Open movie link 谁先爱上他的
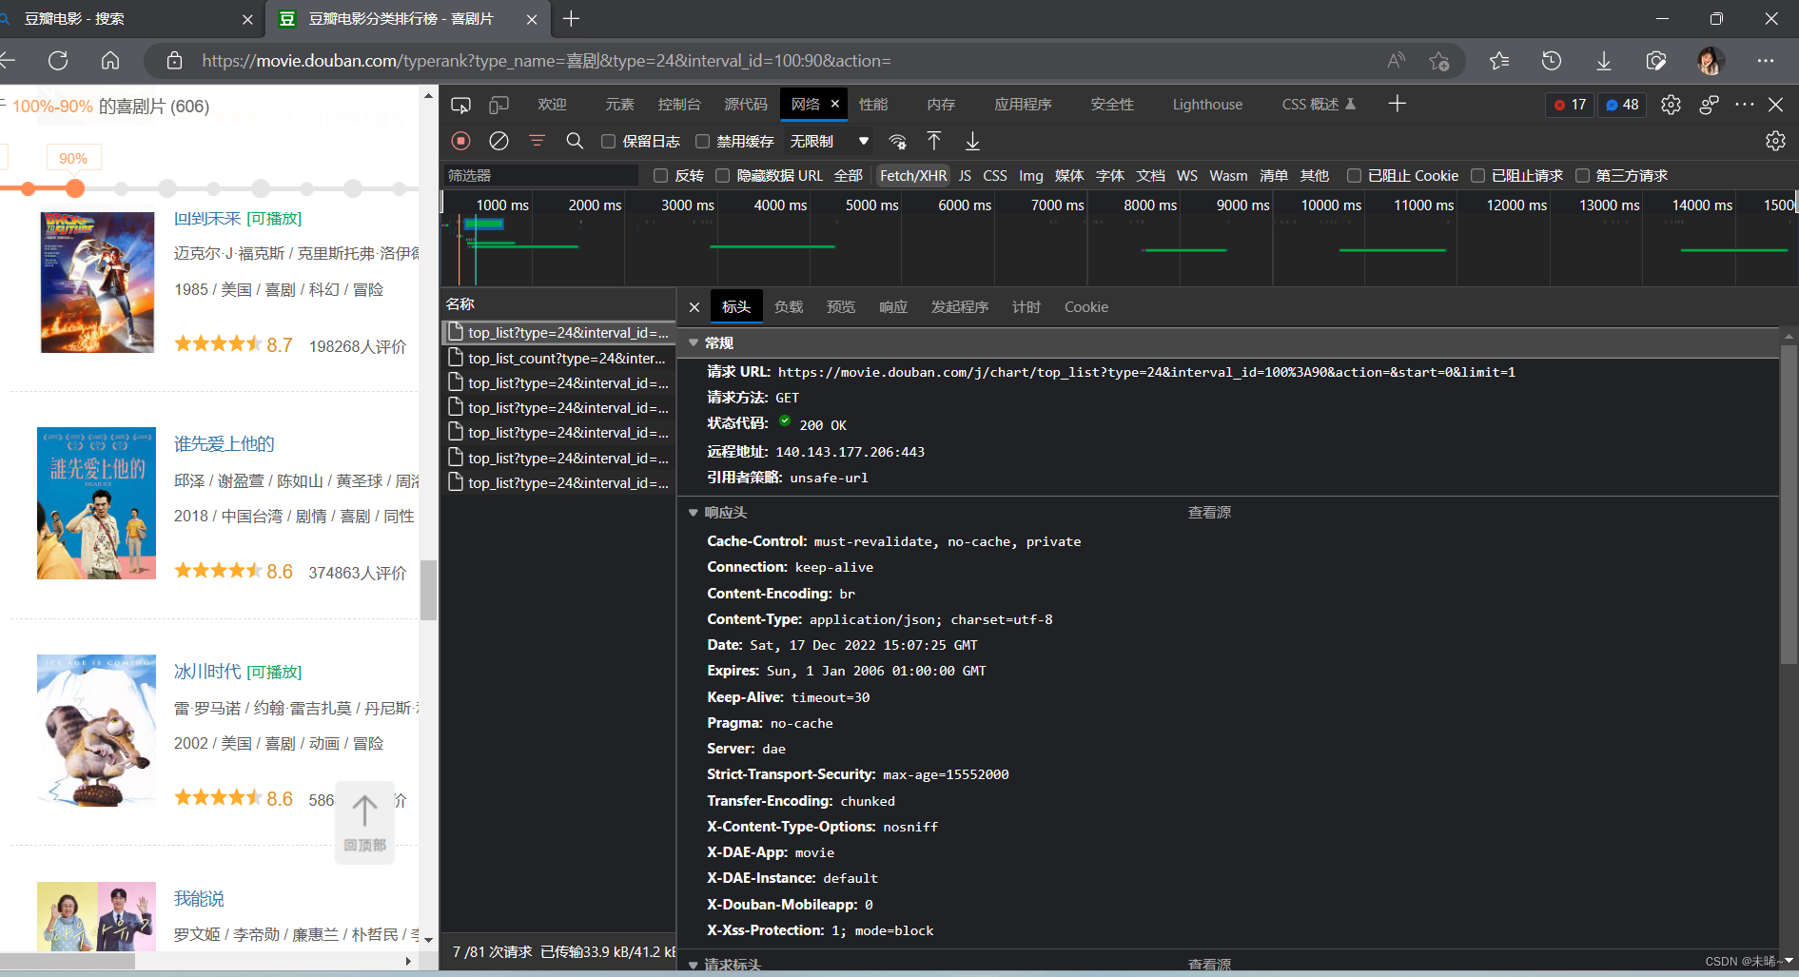Screen dimensions: 1799x977 [x=225, y=444]
